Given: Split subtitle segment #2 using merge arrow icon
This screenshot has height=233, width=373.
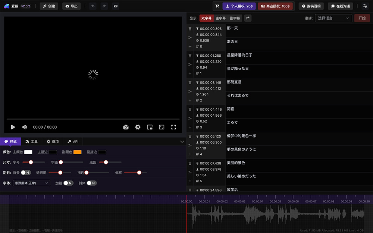Looking at the screenshot, I should coord(190,91).
